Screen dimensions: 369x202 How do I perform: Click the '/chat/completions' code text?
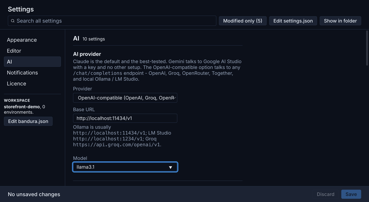point(98,74)
